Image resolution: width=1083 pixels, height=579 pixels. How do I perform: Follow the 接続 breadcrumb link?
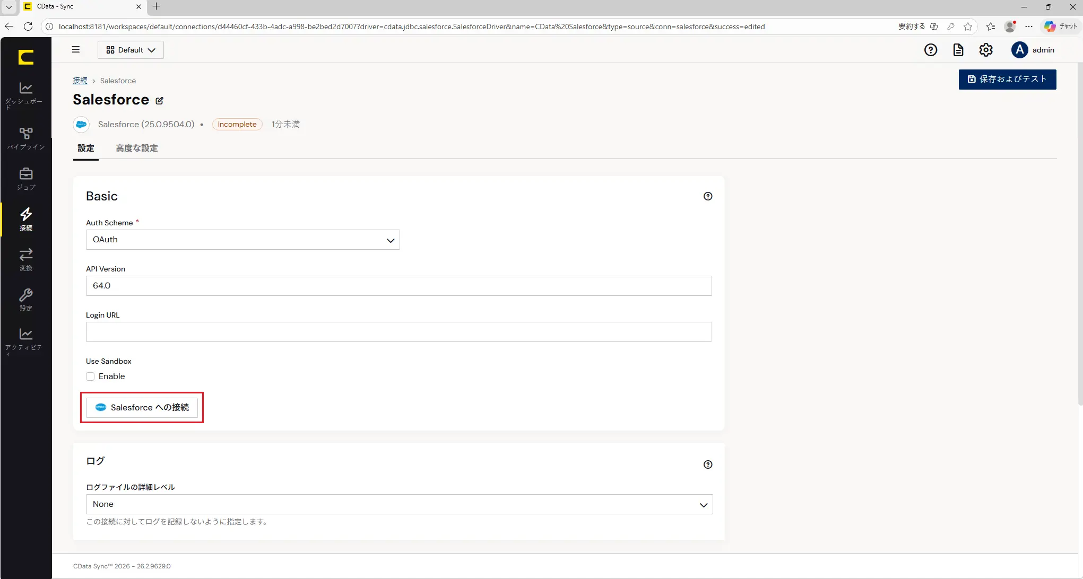pyautogui.click(x=80, y=81)
